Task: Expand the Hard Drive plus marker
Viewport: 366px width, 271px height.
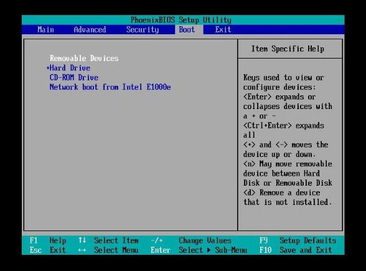Action: click(48, 68)
